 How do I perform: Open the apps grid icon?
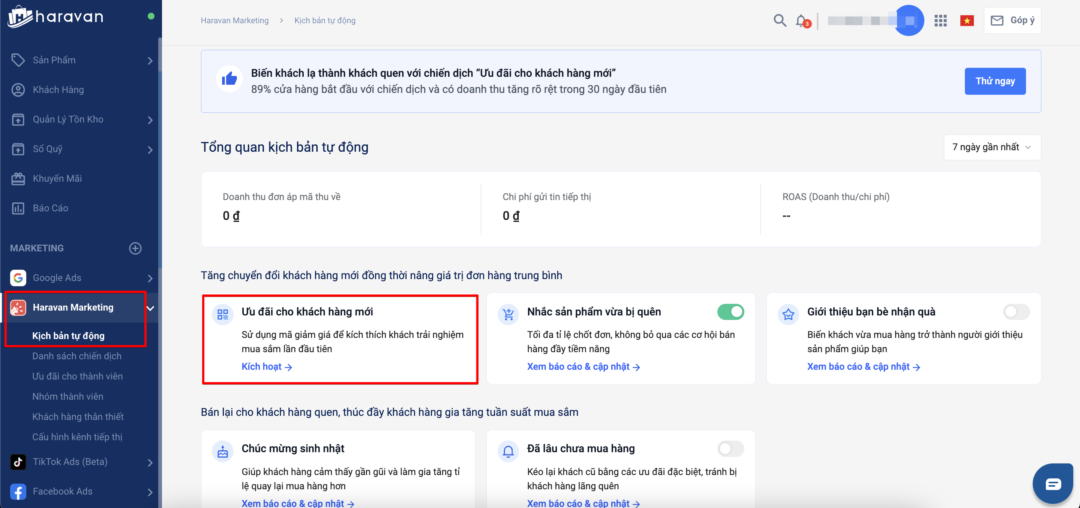tap(940, 21)
